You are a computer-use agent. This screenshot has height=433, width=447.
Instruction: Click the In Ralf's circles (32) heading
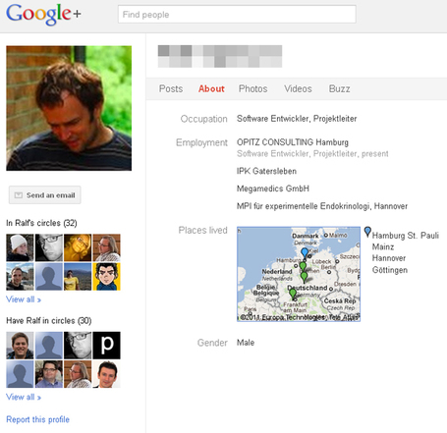tap(41, 223)
